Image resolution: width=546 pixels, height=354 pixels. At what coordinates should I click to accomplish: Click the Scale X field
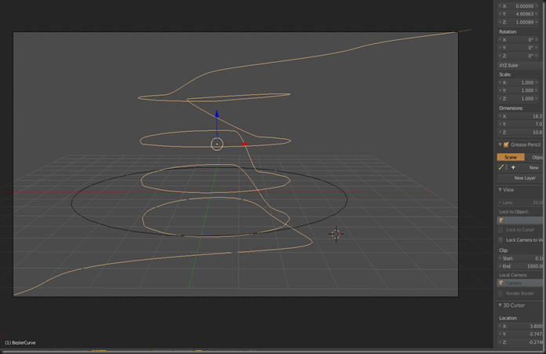[519, 82]
